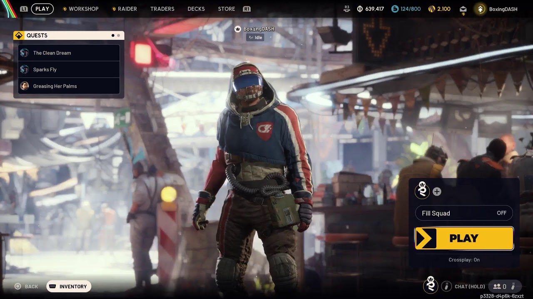533x299 pixels.
Task: Click the 124/800 balance value
Action: pos(411,9)
